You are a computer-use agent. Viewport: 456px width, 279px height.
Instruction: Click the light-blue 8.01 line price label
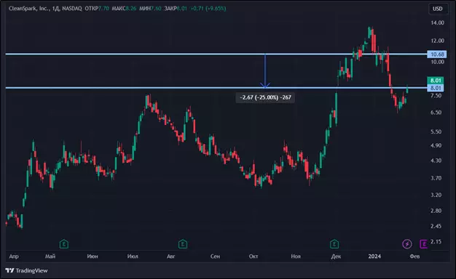436,88
